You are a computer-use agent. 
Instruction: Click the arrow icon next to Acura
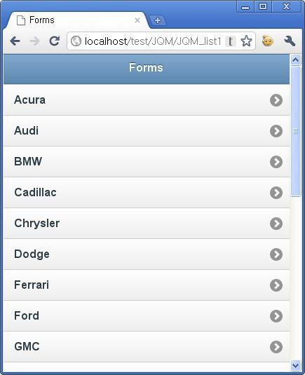click(x=276, y=100)
